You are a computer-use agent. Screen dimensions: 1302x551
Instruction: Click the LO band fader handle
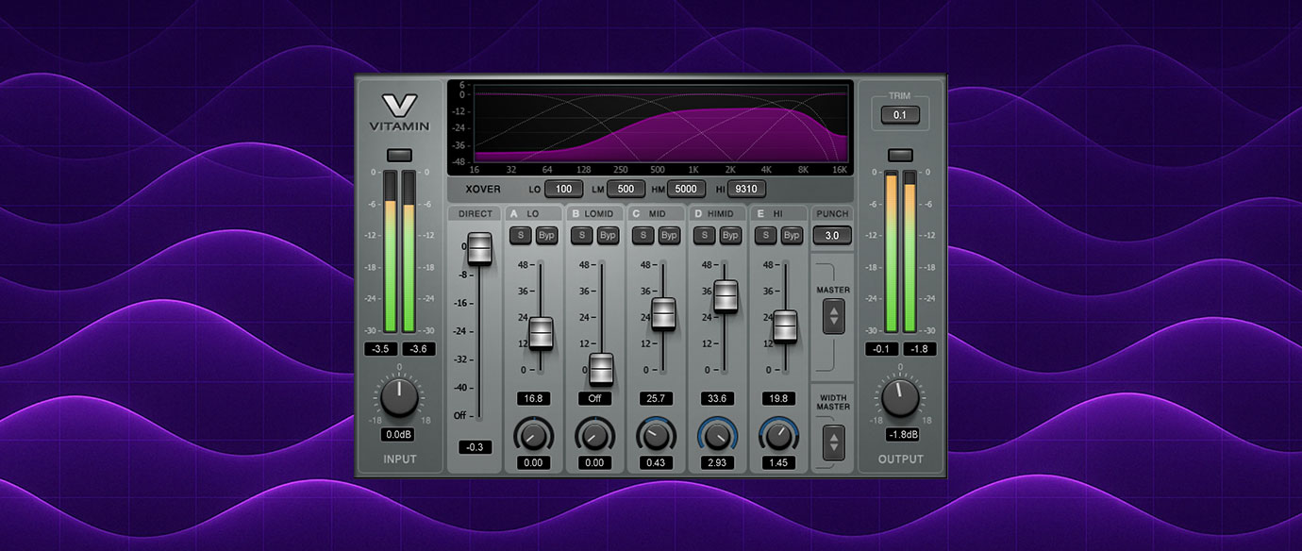click(x=541, y=333)
